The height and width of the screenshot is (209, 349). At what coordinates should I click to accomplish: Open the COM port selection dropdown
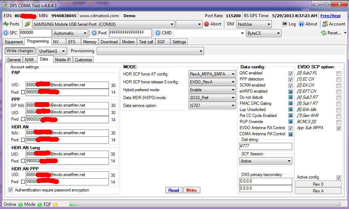pos(104,24)
